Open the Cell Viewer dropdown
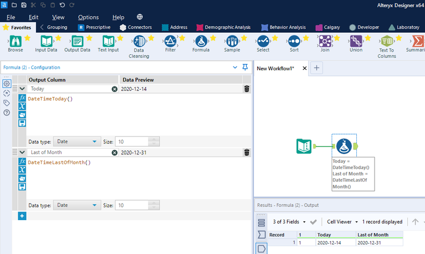This screenshot has height=254, width=425. 342,222
